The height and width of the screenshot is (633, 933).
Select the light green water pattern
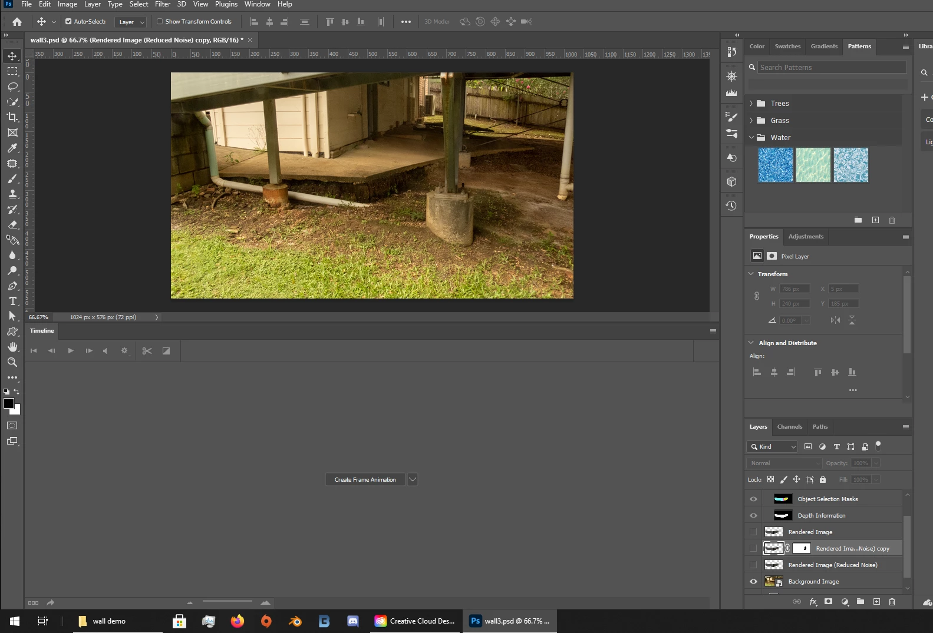point(813,165)
